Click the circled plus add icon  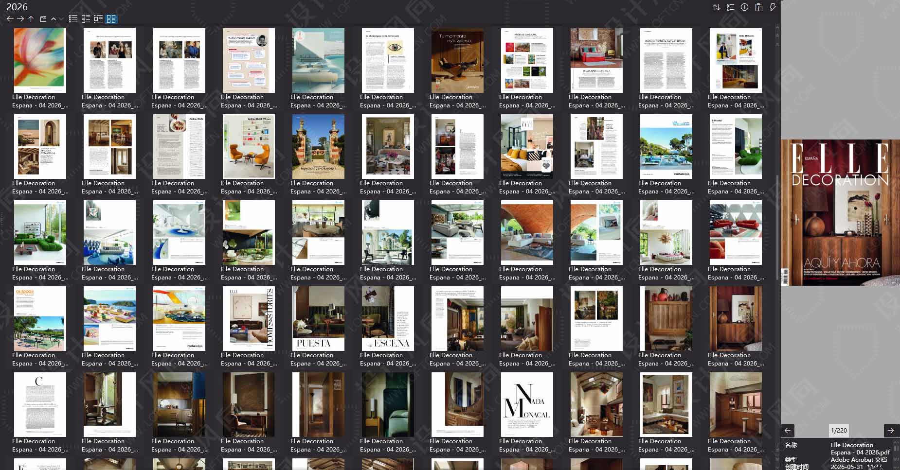tap(745, 7)
